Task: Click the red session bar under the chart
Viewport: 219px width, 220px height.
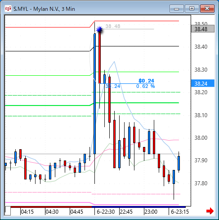Action: tap(51, 207)
